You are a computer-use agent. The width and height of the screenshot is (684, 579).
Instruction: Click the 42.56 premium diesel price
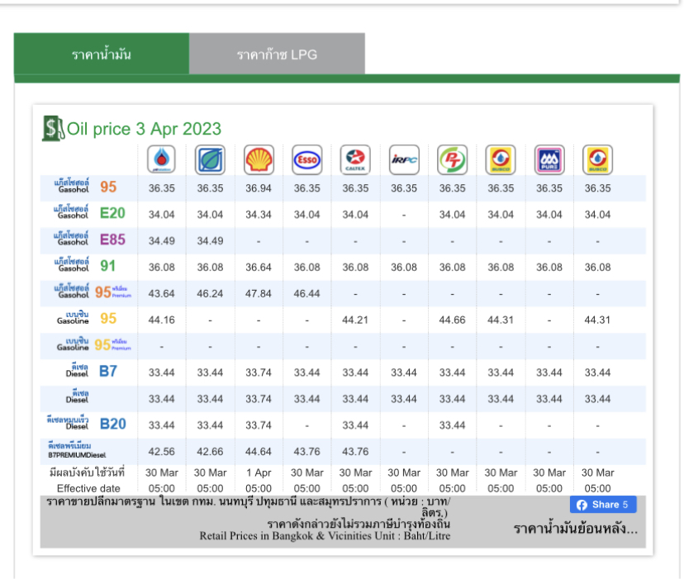(x=161, y=452)
